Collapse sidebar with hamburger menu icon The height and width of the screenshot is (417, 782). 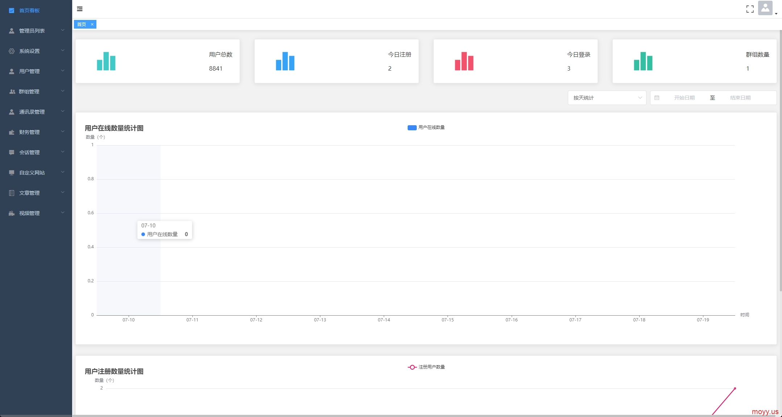click(x=80, y=9)
